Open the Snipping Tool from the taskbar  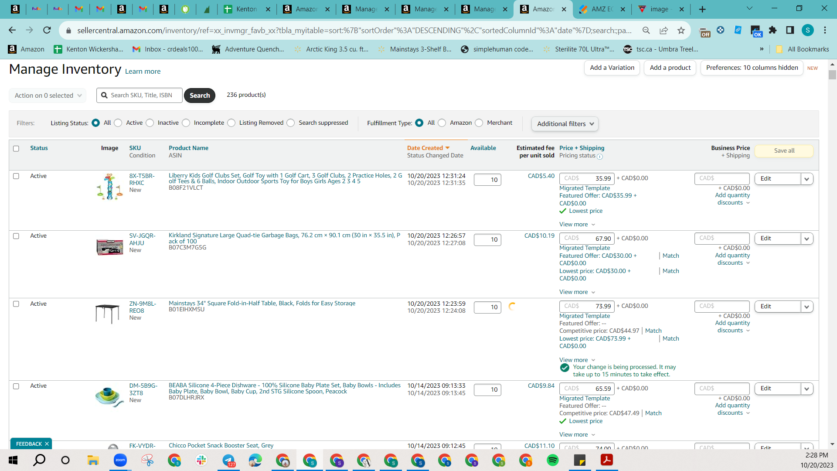147,460
